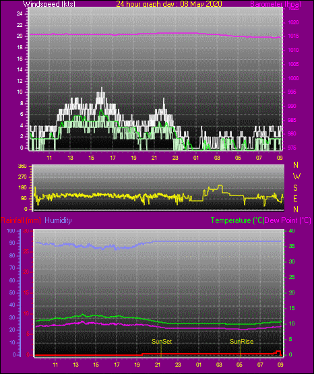
Task: Click the Barometer (hpa) axis title
Action: coord(276,4)
